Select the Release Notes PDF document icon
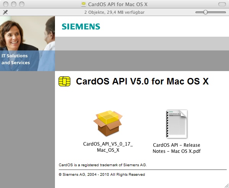The height and width of the screenshot is (188, 229). tap(177, 124)
